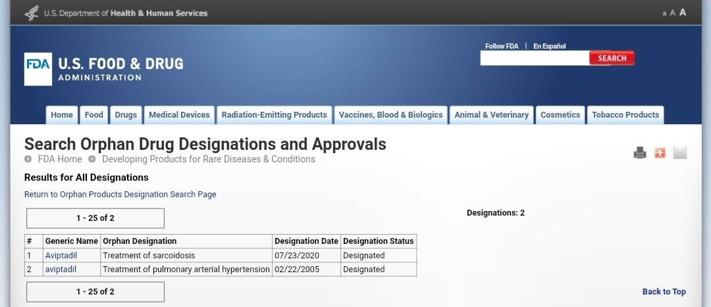711x307 pixels.
Task: Go to FDA Home breadcrumb
Action: point(60,159)
